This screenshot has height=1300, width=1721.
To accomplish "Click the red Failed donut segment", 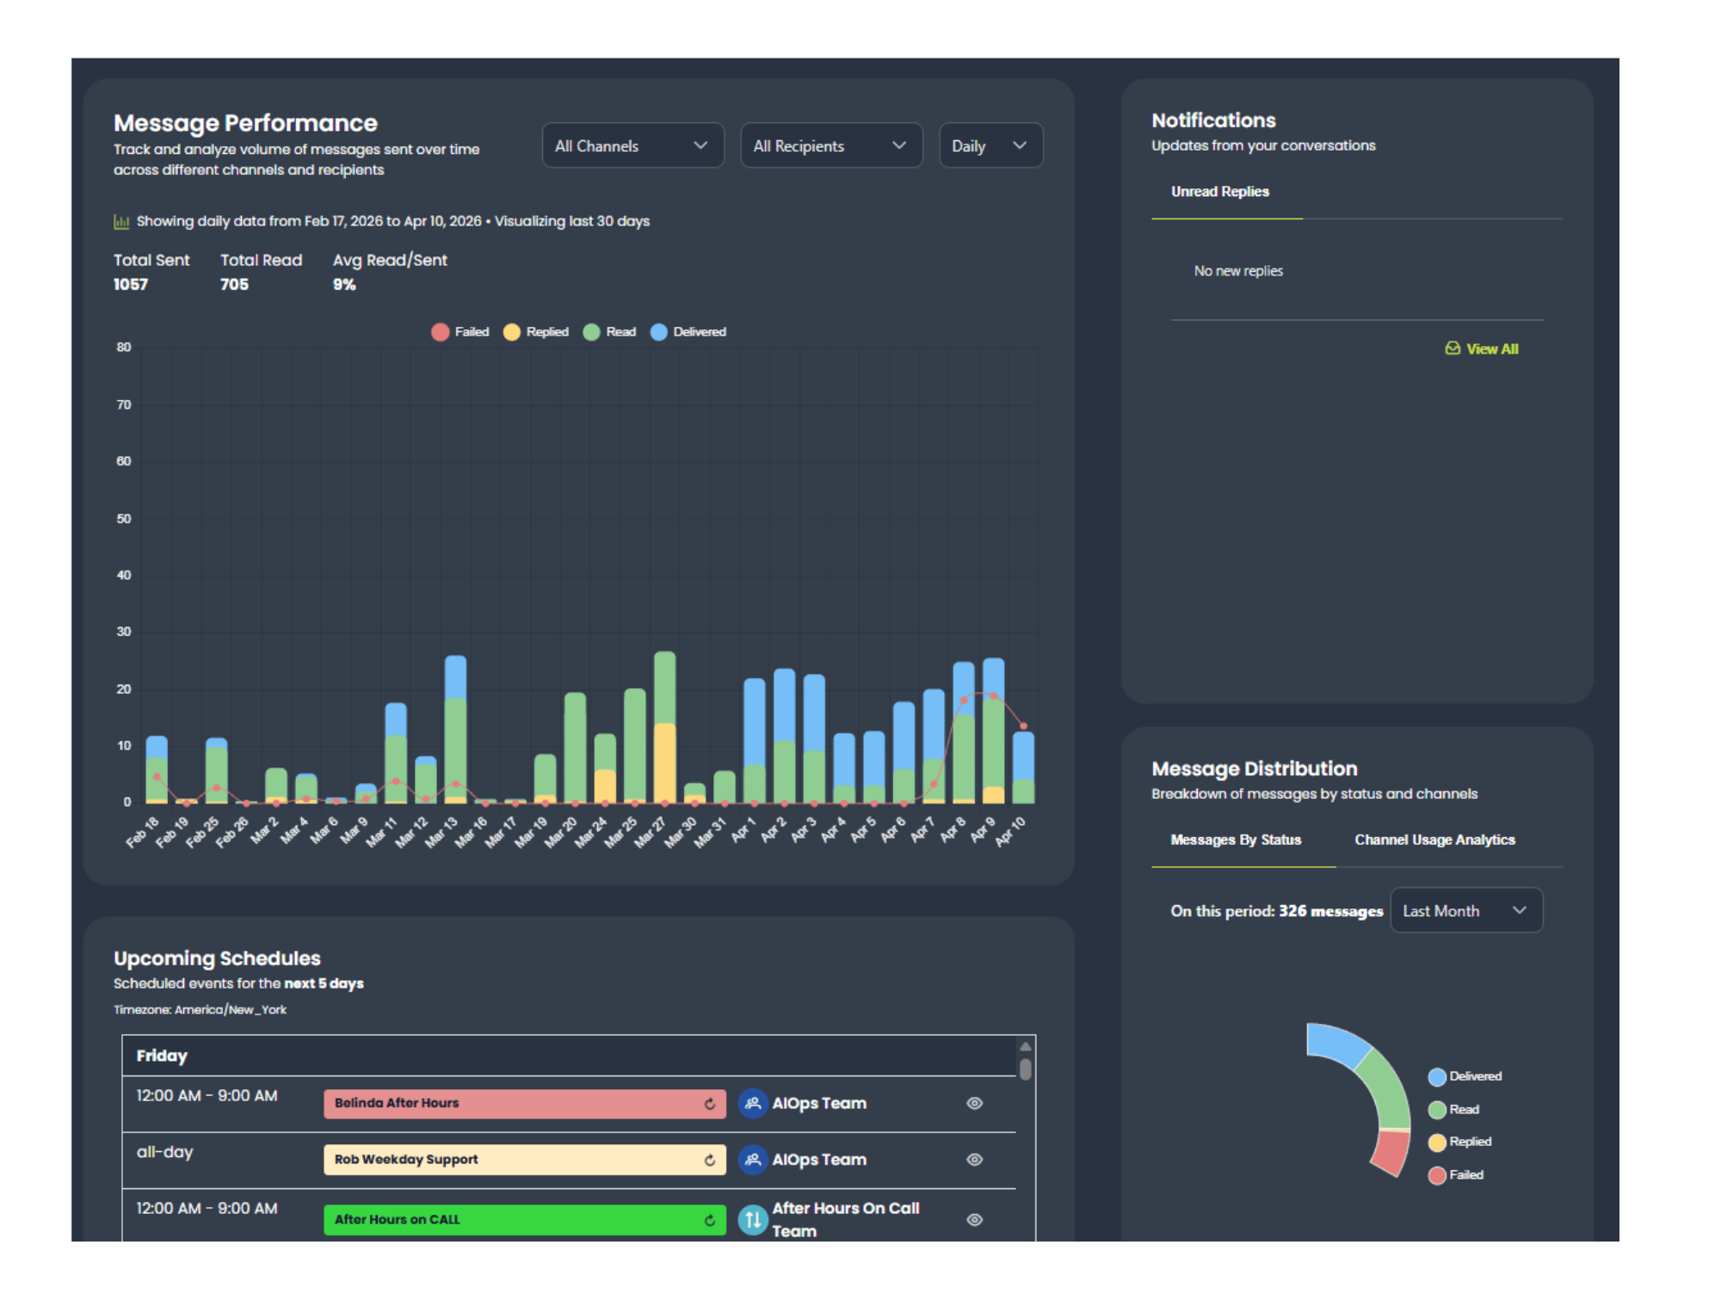I will 1391,1153.
